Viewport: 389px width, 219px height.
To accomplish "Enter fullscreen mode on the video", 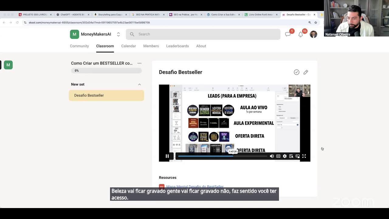I will coord(304,156).
